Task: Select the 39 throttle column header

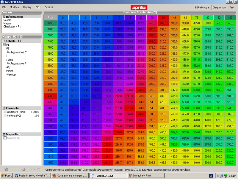Action: [x=163, y=18]
